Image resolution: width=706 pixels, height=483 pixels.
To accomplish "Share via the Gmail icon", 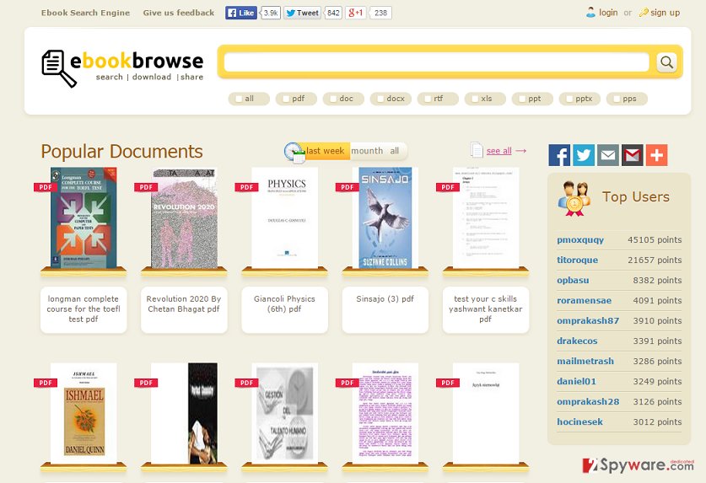I will pyautogui.click(x=632, y=155).
